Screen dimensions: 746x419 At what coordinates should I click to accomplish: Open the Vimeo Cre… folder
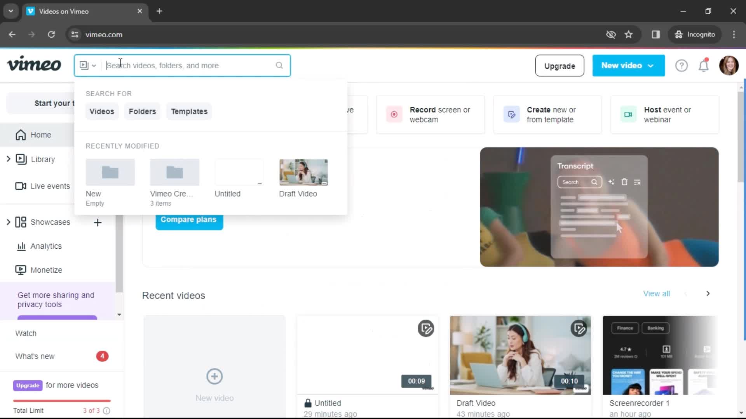tap(174, 183)
